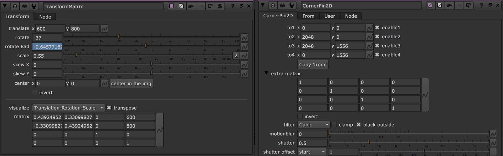This screenshot has height=156, width=503.
Task: Click the S icon in TransformMatrix header
Action: point(220,6)
